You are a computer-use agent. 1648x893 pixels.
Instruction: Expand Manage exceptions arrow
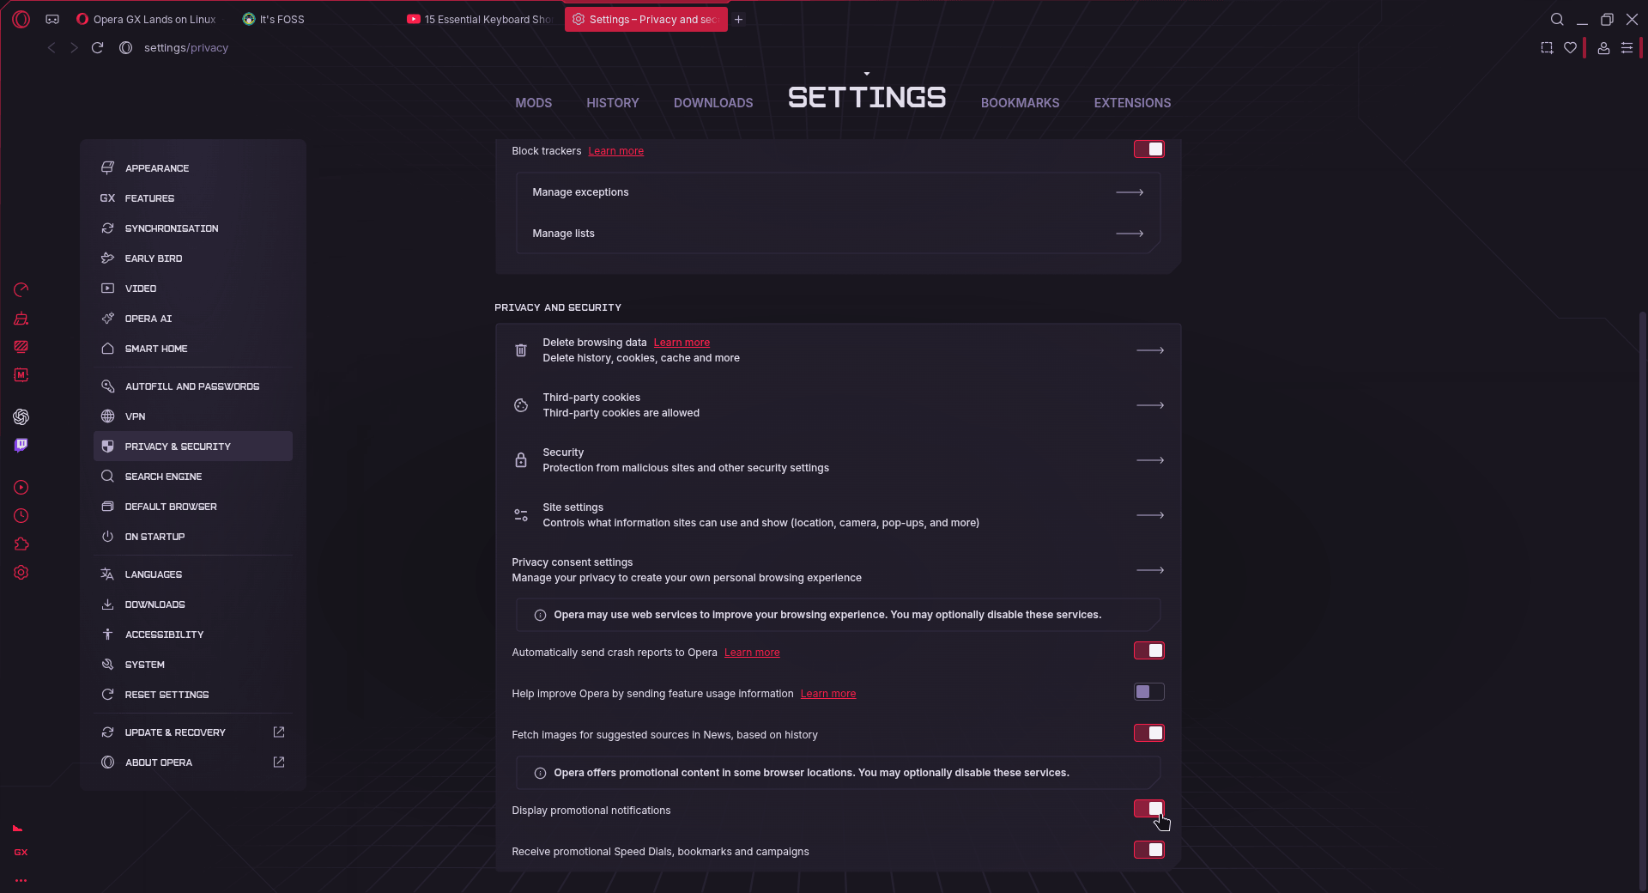1129,192
